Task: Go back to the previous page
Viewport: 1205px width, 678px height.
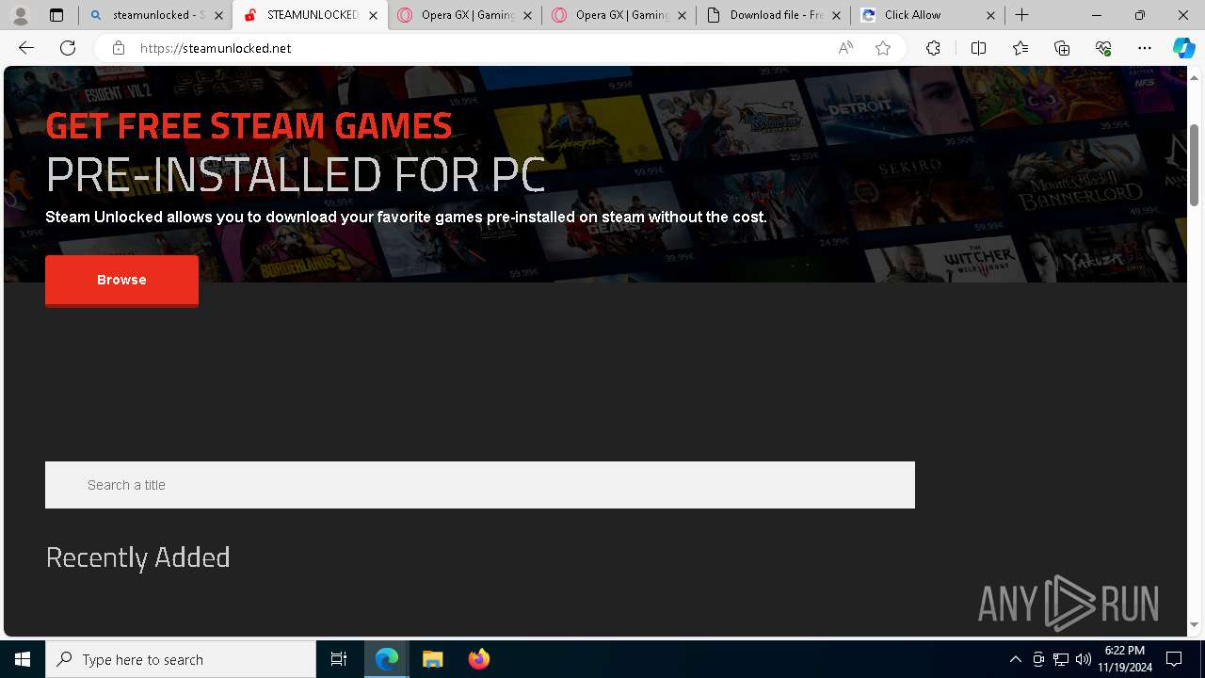Action: tap(26, 48)
